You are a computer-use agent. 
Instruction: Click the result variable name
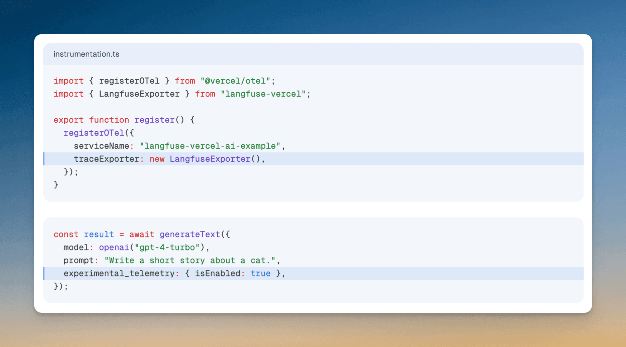pyautogui.click(x=99, y=234)
